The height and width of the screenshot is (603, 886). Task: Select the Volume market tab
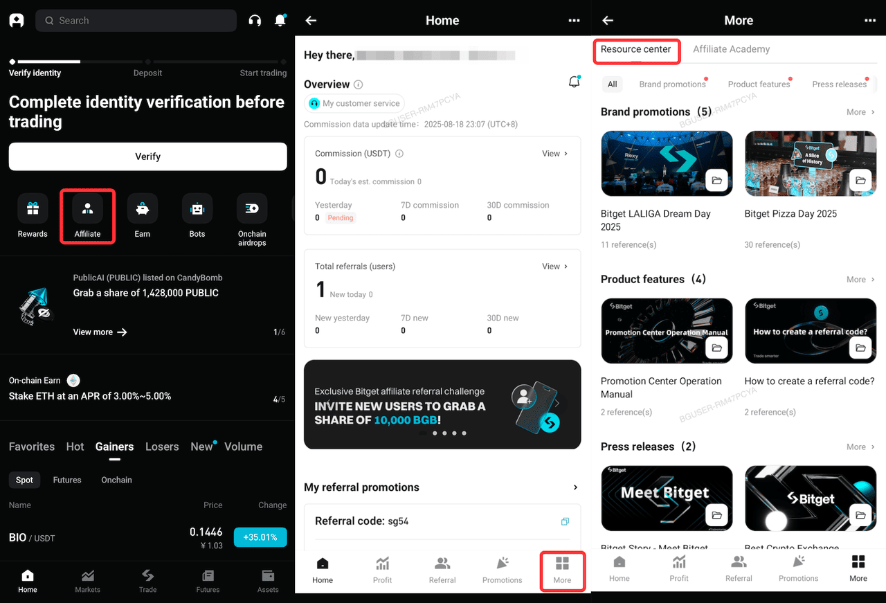pos(244,447)
